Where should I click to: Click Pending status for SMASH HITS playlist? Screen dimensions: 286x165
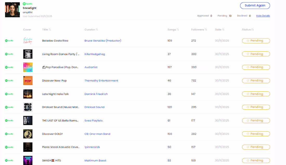(256, 160)
